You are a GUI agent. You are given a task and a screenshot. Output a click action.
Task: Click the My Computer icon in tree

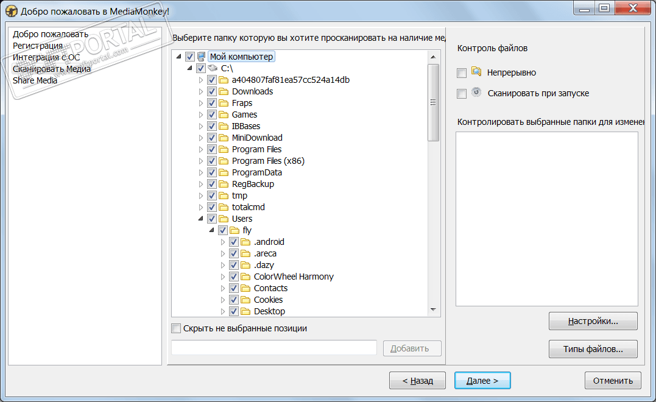201,57
